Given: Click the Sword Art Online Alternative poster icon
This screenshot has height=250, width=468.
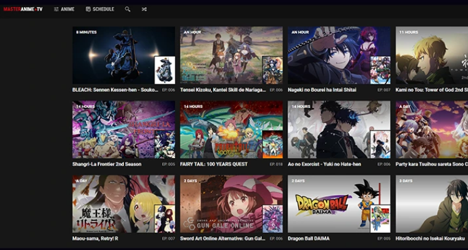Looking at the screenshot, I should (272, 219).
